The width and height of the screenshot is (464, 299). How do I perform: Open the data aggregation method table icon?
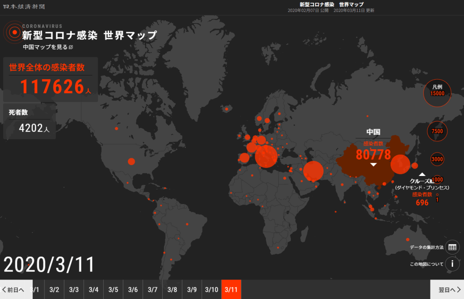click(452, 247)
